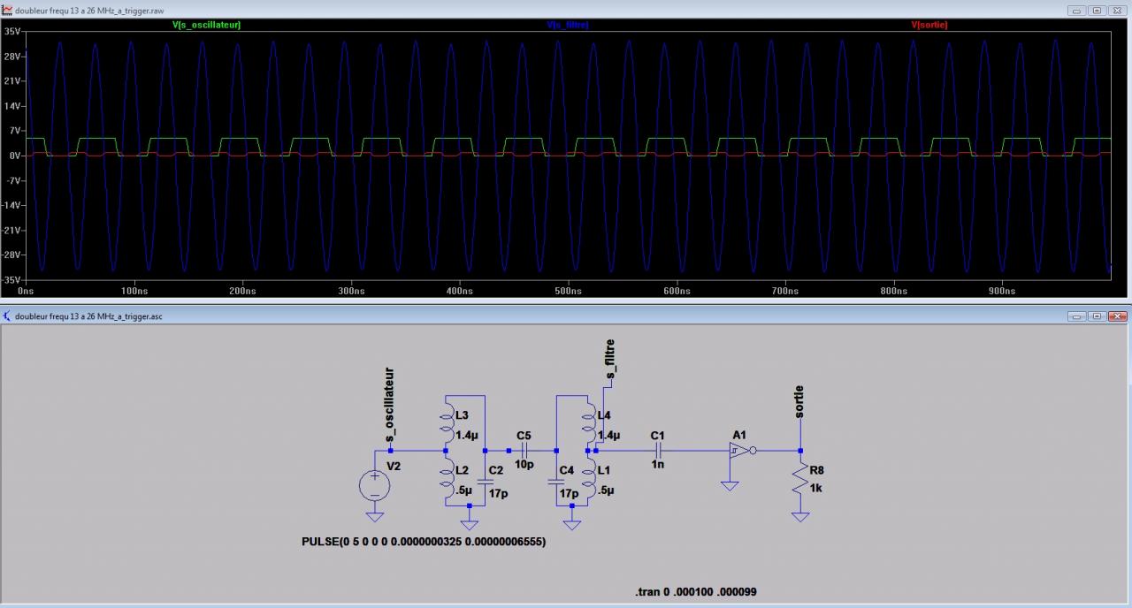The width and height of the screenshot is (1132, 608).
Task: Select the C2 capacitor symbol
Action: point(485,481)
